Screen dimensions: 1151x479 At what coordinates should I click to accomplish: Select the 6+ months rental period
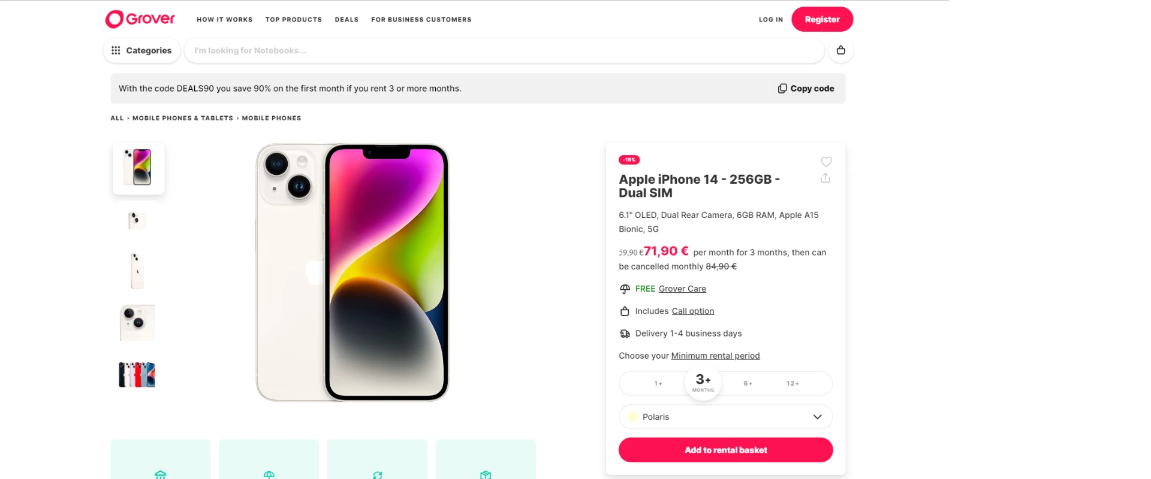(x=748, y=383)
